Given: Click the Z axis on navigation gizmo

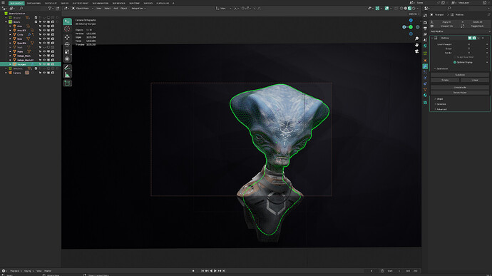Looking at the screenshot, I should tap(411, 21).
